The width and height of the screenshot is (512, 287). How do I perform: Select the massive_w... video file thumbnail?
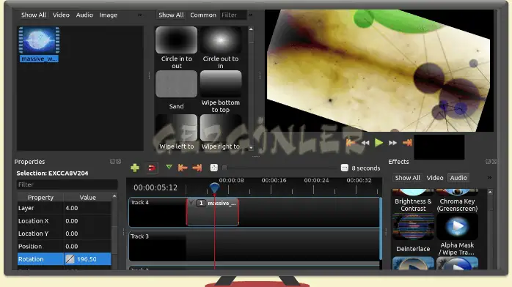39,40
